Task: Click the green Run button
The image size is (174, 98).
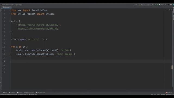Action: tap(155, 5)
